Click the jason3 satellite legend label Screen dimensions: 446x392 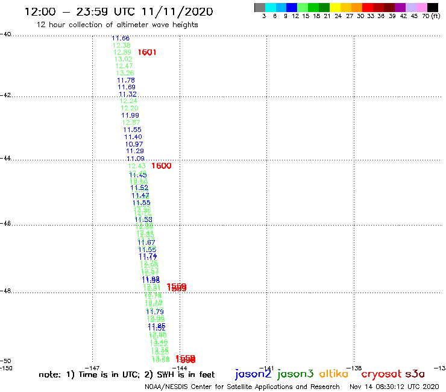(x=295, y=375)
